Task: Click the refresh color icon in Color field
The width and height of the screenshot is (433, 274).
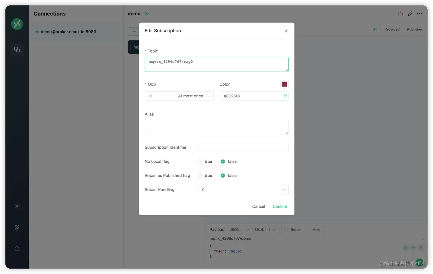Action: (x=285, y=96)
